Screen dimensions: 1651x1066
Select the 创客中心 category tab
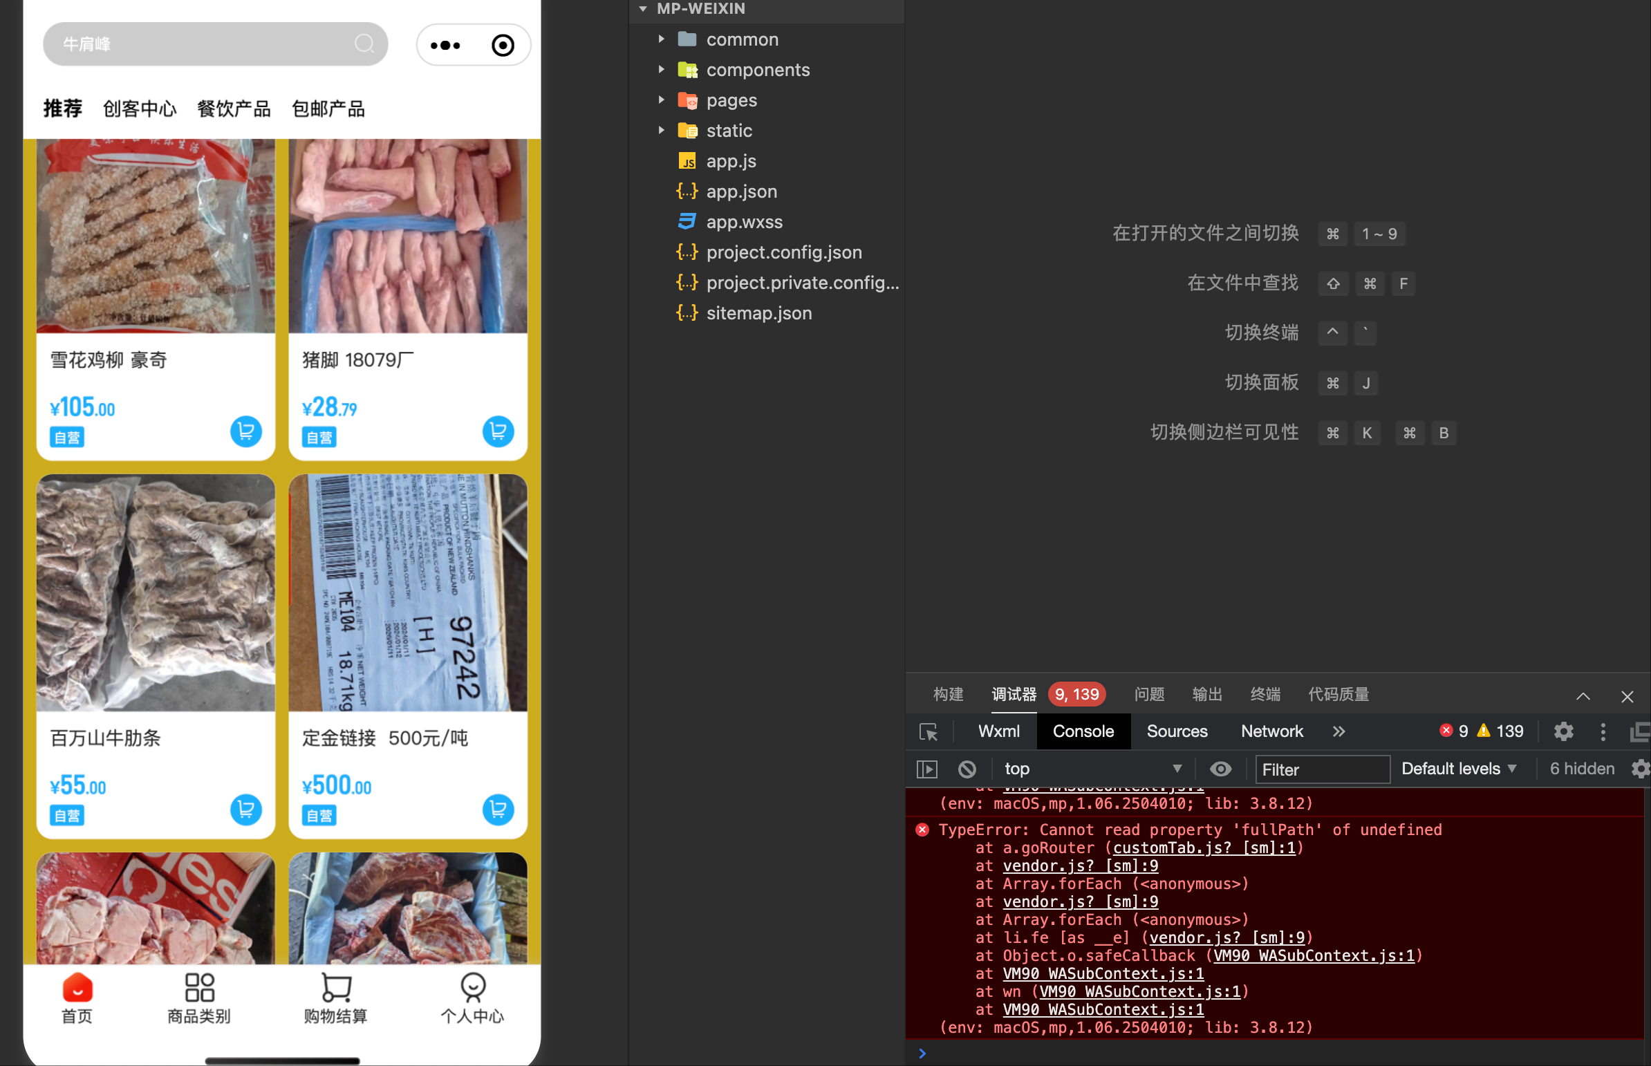[x=140, y=109]
